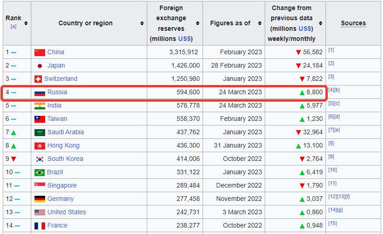Open the India link
Viewport: 383px width, 234px height.
tap(54, 105)
